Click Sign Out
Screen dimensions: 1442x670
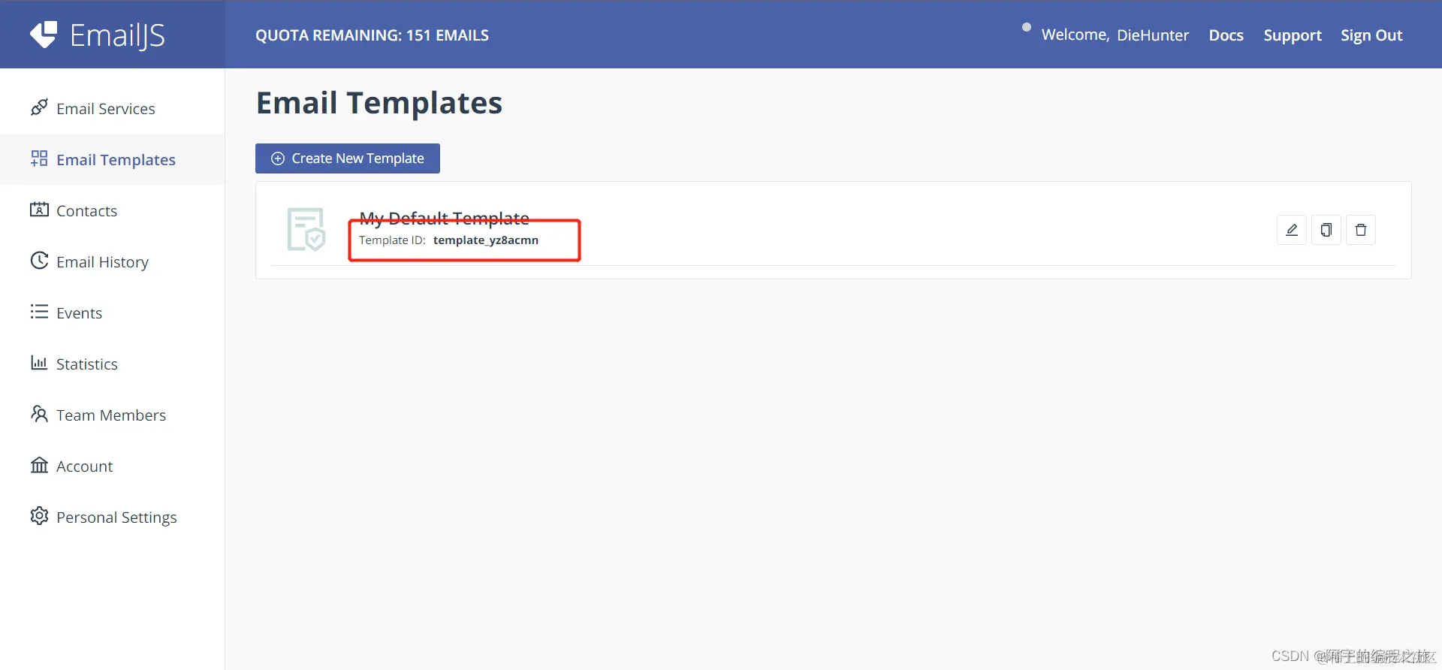point(1371,35)
